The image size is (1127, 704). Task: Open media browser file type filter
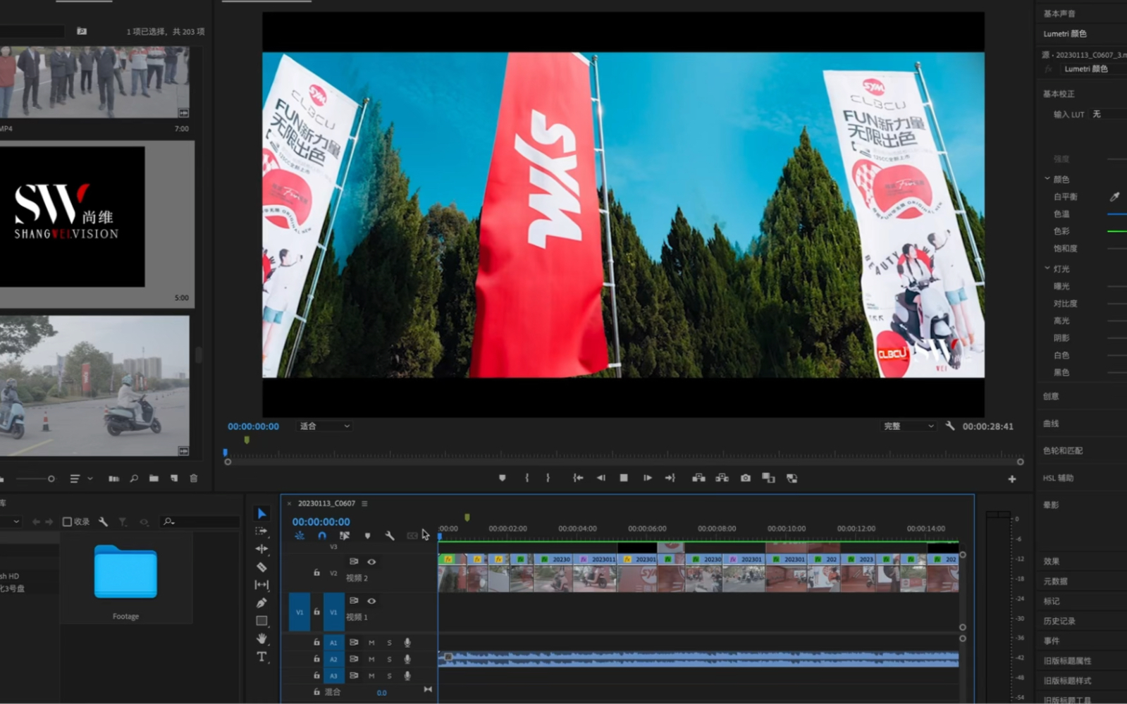123,521
